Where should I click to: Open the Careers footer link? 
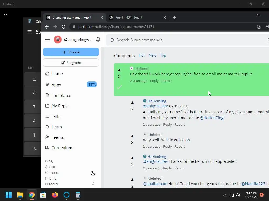pyautogui.click(x=51, y=172)
